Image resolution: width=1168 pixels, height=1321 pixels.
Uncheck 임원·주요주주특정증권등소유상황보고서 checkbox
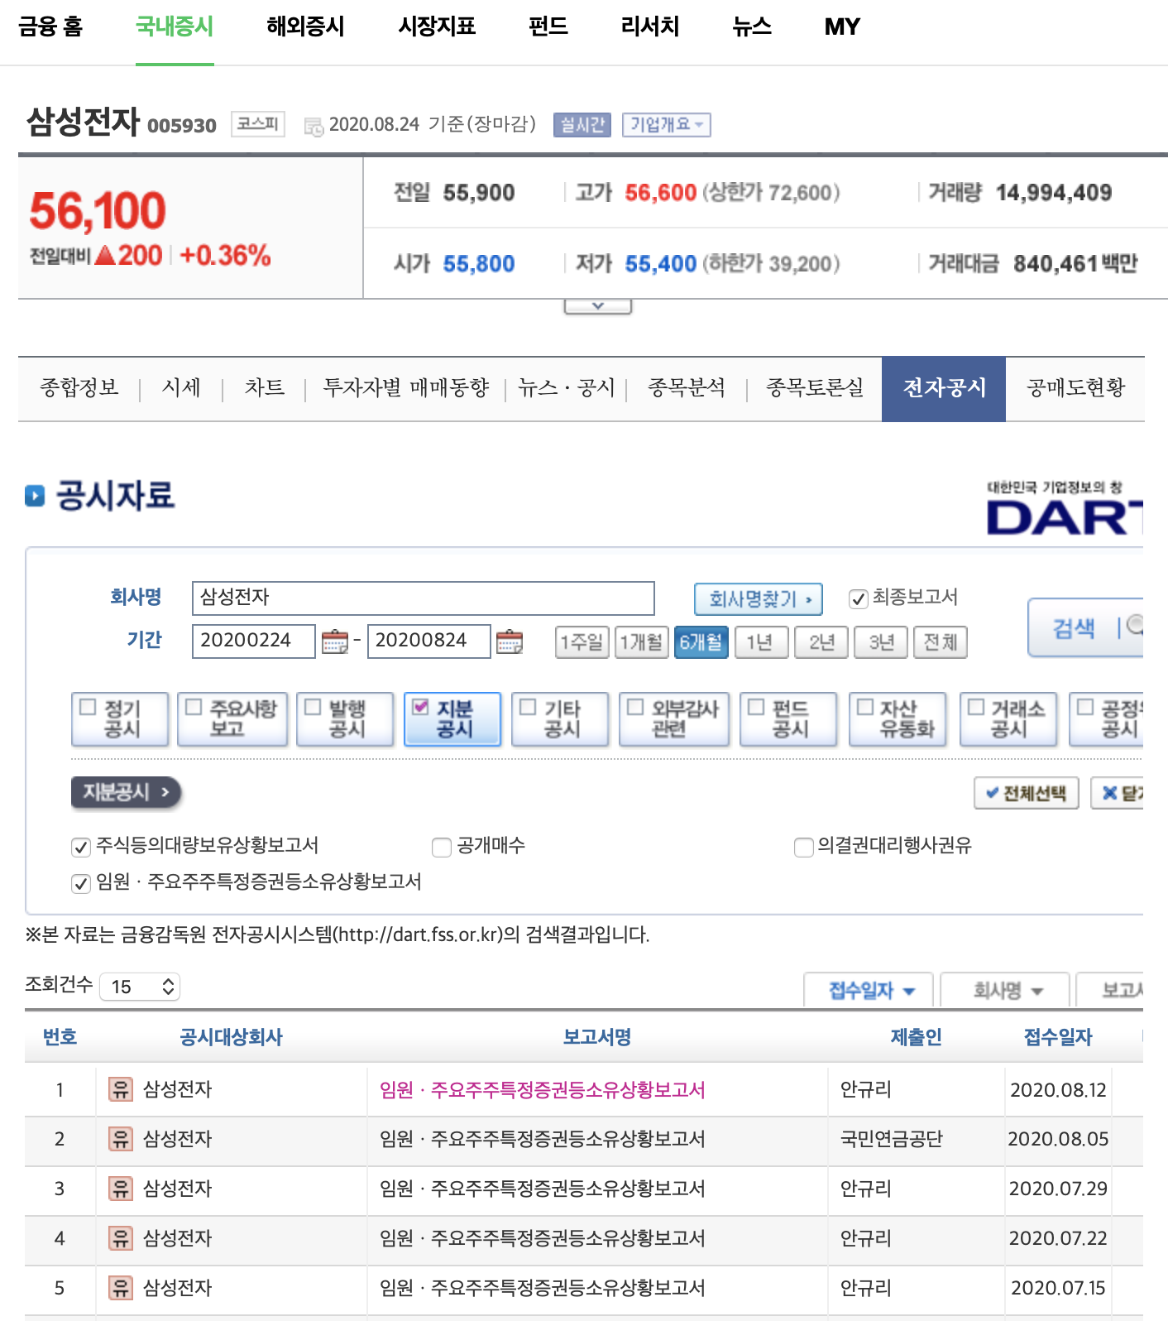click(80, 883)
